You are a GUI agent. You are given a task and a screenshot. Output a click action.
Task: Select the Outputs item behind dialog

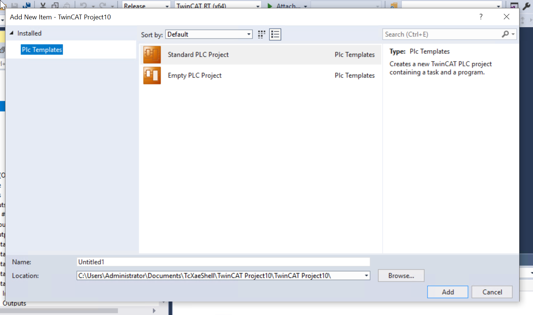click(x=15, y=304)
